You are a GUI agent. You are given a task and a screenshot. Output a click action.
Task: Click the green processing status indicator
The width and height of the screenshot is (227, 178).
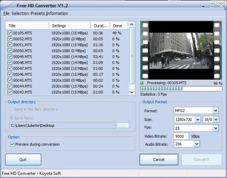(x=142, y=83)
